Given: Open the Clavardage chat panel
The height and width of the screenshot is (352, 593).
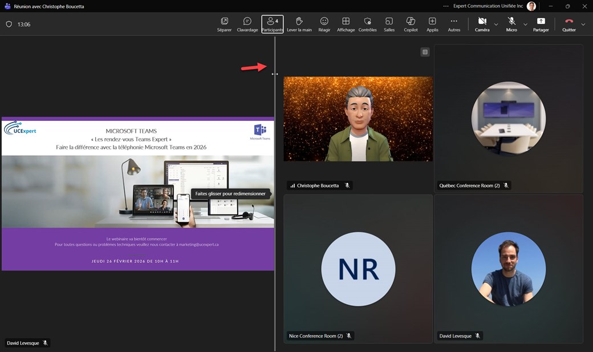Looking at the screenshot, I should (x=247, y=24).
